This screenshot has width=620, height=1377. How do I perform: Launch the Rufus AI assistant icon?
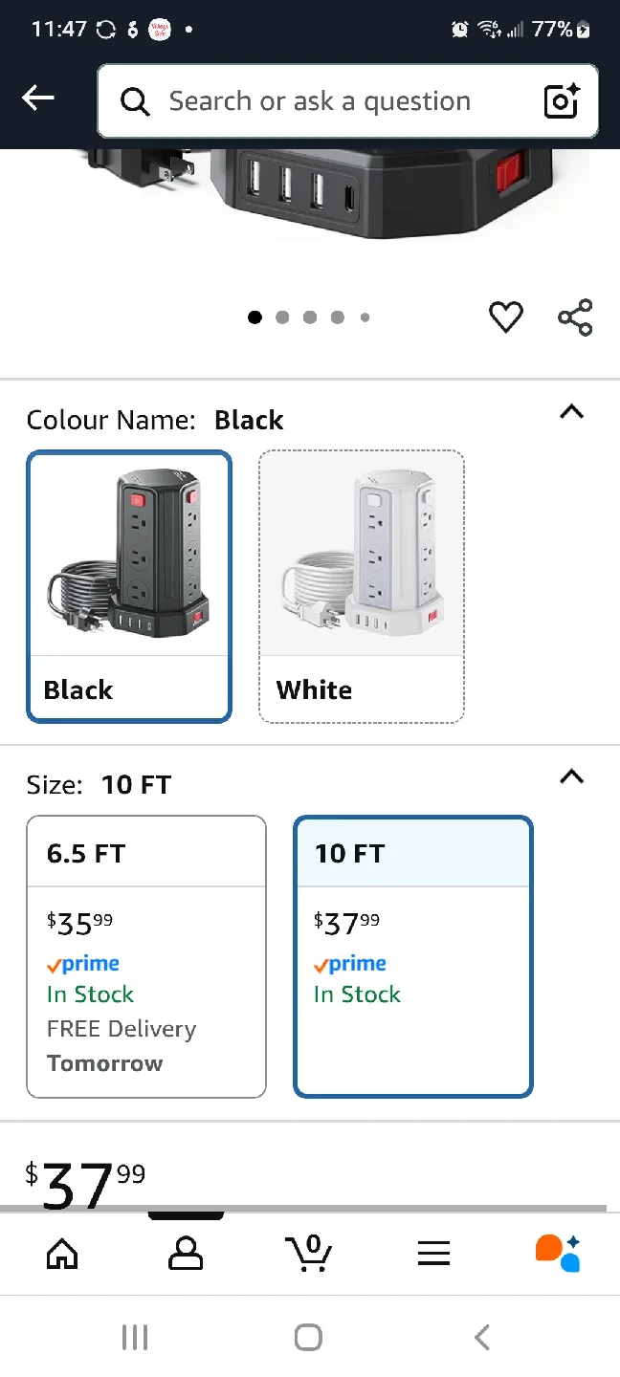(558, 1253)
